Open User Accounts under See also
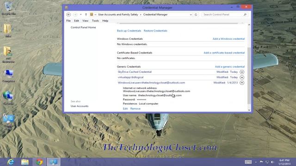Screen dimensions: 296x166 point(80,106)
